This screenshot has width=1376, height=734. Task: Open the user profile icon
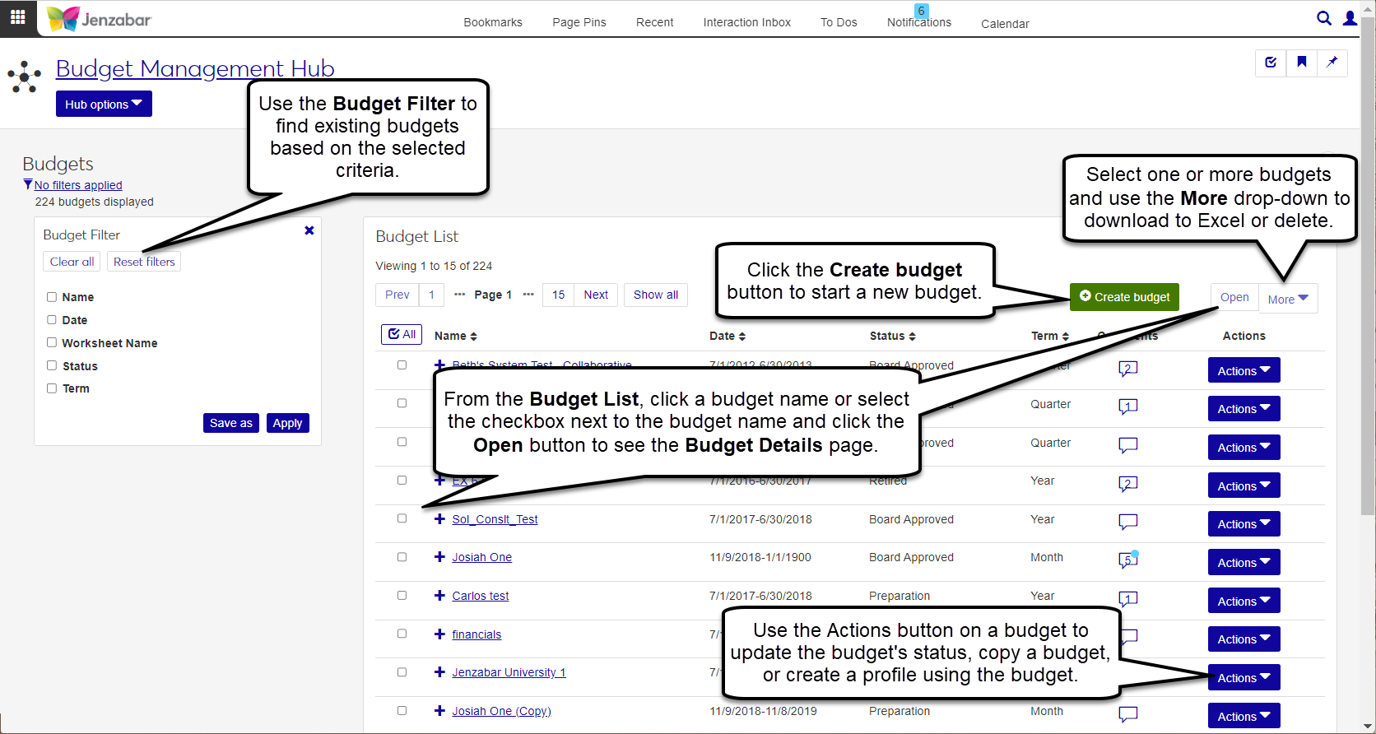(1350, 18)
